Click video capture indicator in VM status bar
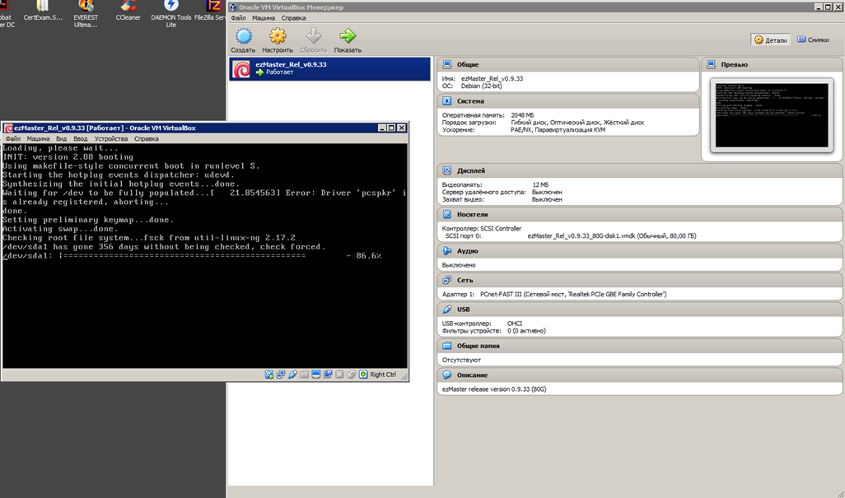Screen dimensions: 845x498 click(x=328, y=375)
